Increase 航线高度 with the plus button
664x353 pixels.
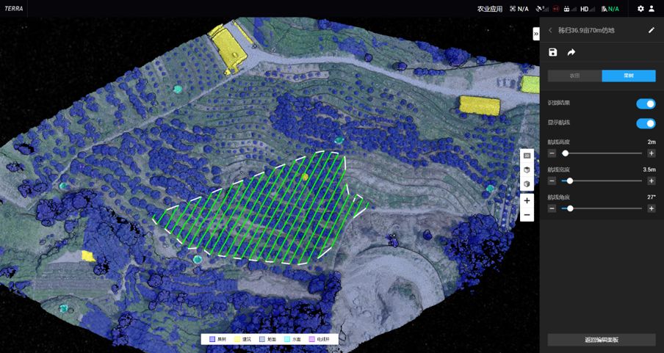[x=652, y=153]
